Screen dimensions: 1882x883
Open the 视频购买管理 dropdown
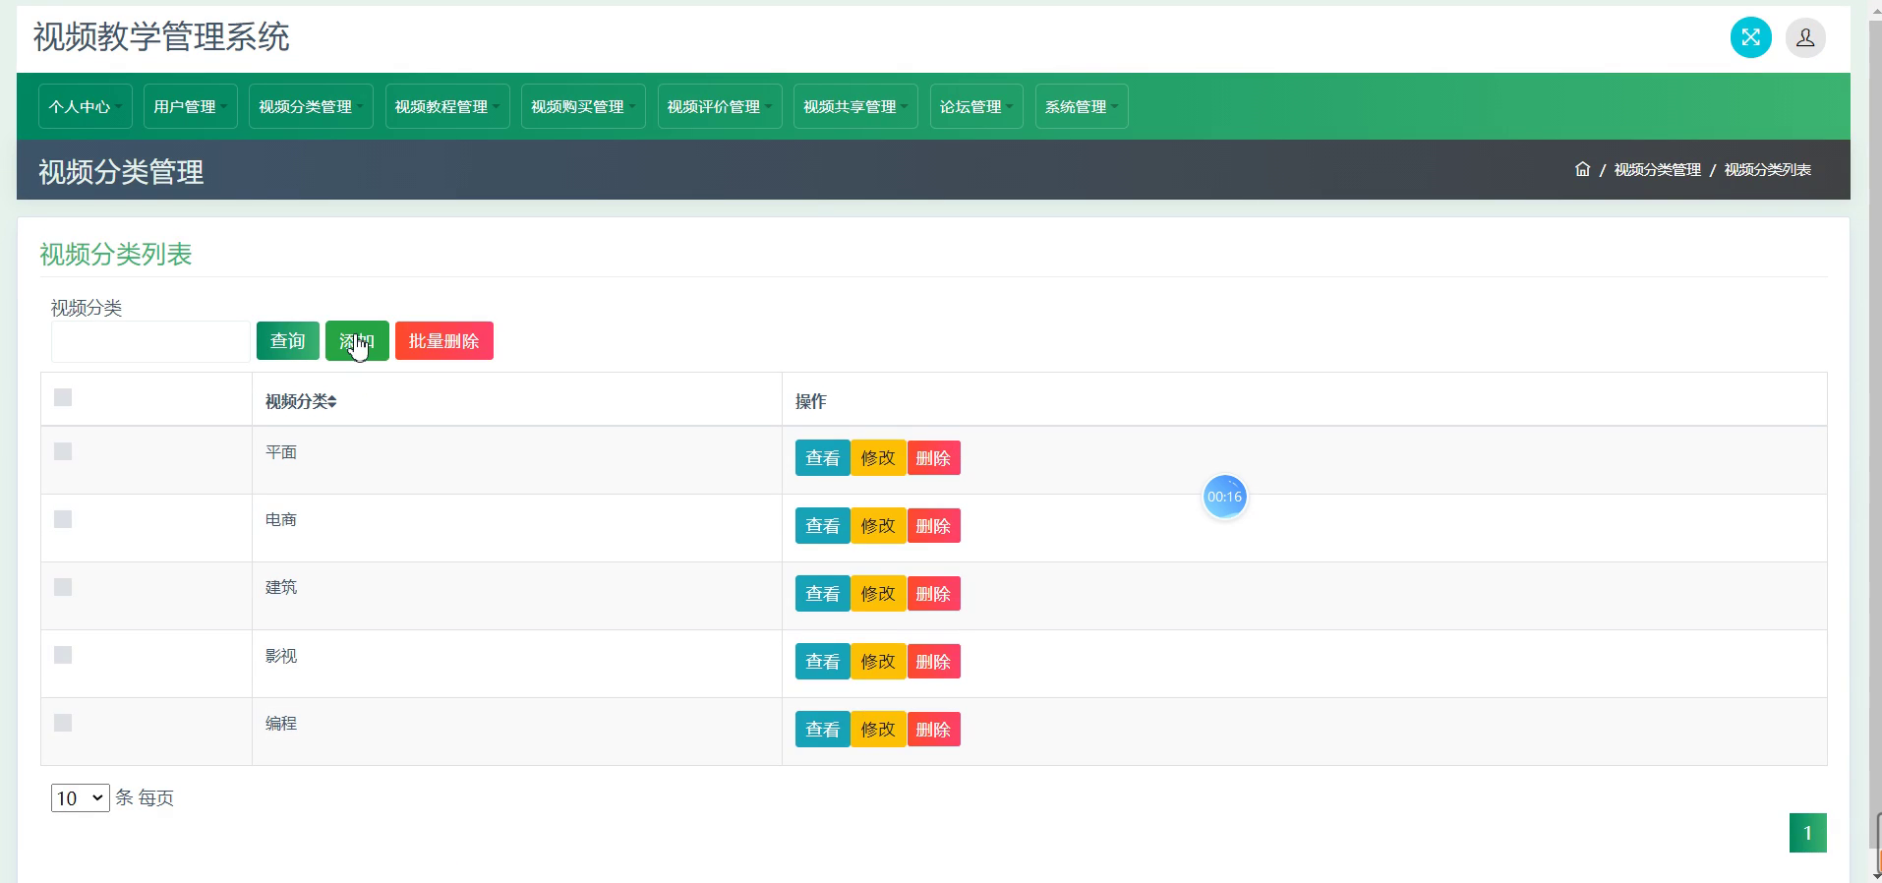click(583, 106)
